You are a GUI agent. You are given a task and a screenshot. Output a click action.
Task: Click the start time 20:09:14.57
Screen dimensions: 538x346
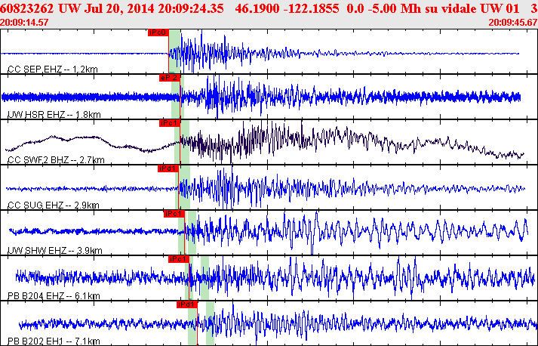coord(24,23)
